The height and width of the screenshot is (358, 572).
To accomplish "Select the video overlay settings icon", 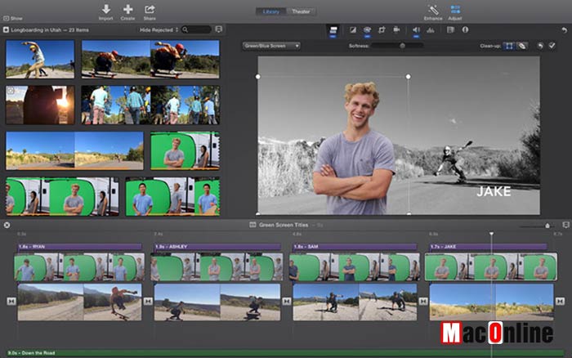I will click(333, 30).
